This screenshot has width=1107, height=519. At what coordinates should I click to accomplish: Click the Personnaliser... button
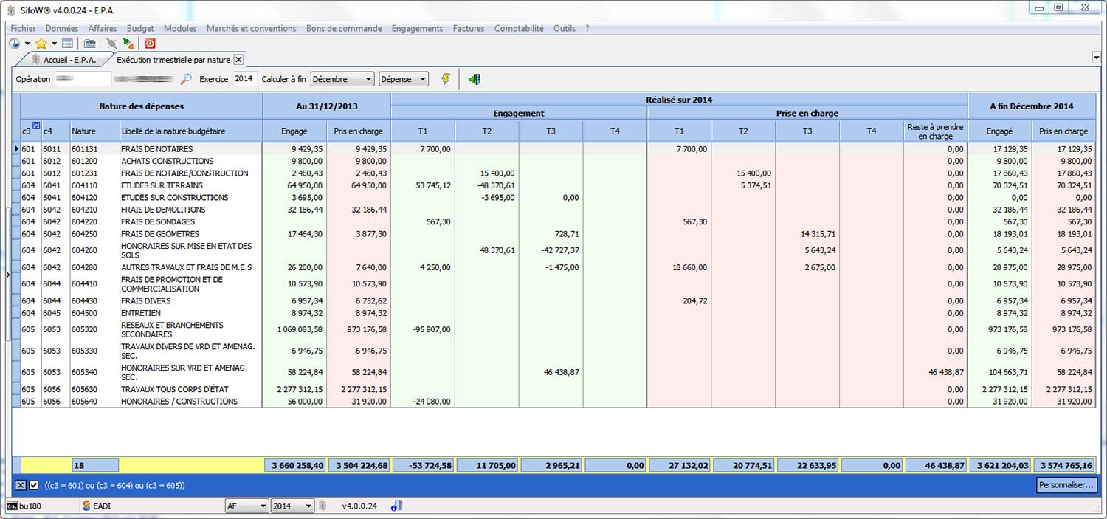point(1067,485)
